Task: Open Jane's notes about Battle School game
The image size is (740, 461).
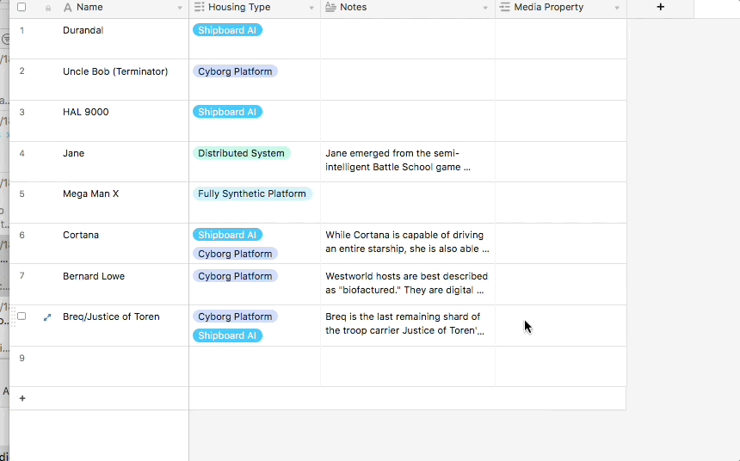Action: 408,161
